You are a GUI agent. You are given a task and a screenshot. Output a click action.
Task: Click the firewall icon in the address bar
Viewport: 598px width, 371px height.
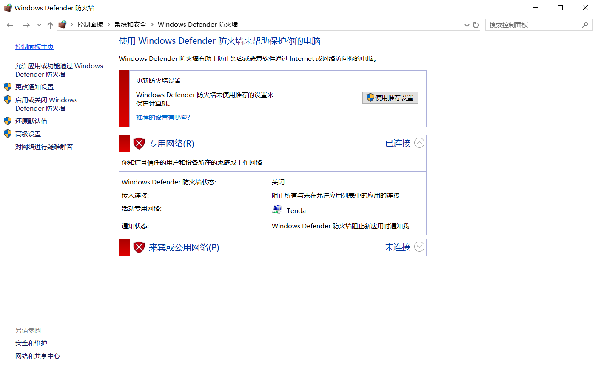click(x=63, y=24)
